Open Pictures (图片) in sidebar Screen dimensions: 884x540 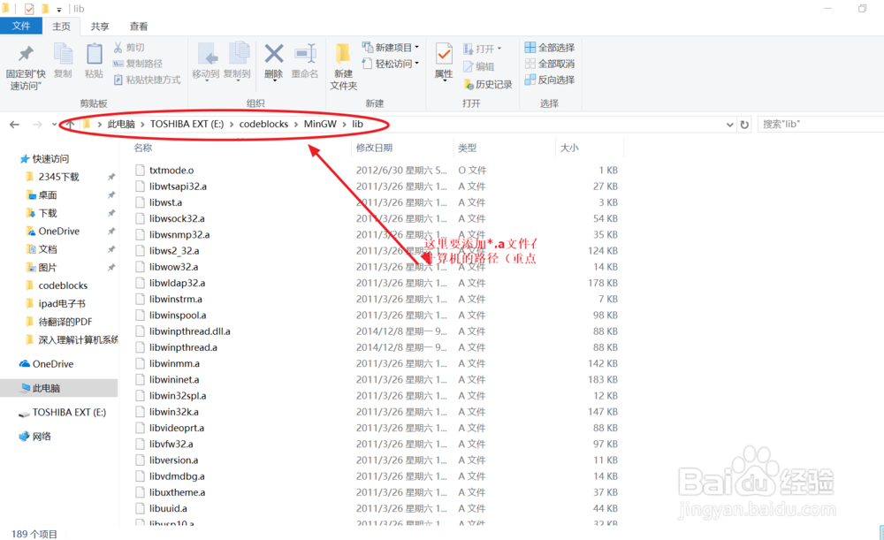click(42, 267)
